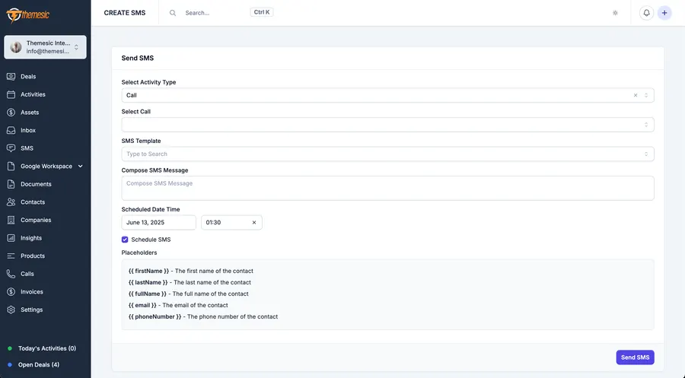
Task: Click the June 13, 2025 date field
Action: [158, 222]
